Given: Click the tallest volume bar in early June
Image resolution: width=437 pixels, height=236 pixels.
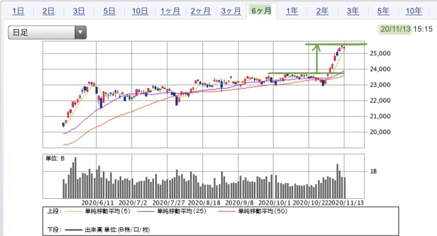Looking at the screenshot, I should coord(75,178).
